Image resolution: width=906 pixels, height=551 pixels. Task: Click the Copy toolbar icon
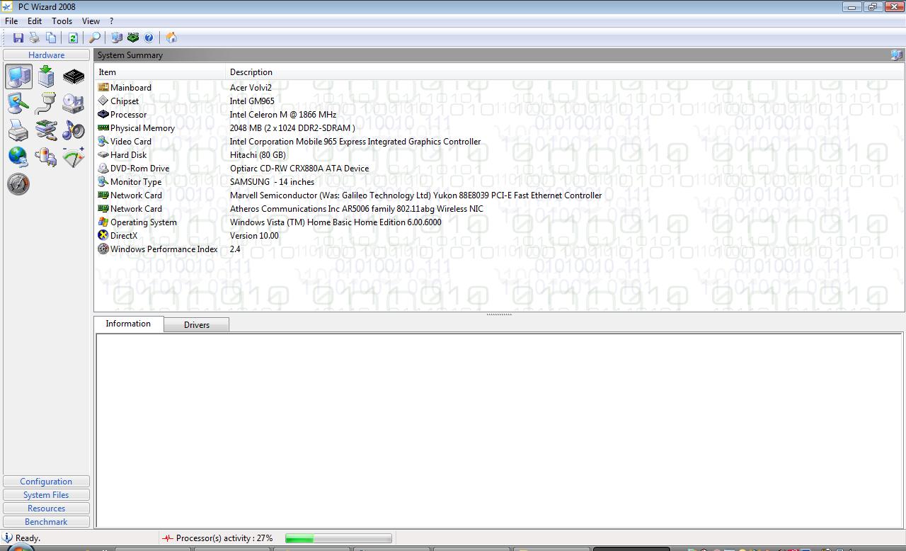(51, 38)
